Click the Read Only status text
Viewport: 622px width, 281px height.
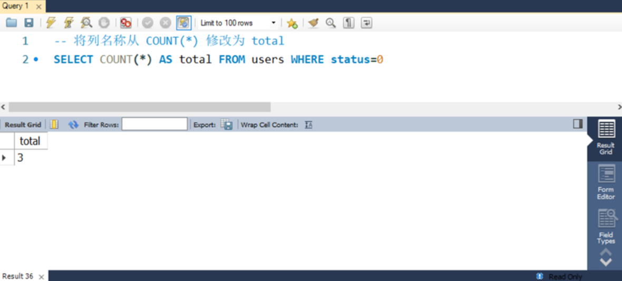pos(565,277)
